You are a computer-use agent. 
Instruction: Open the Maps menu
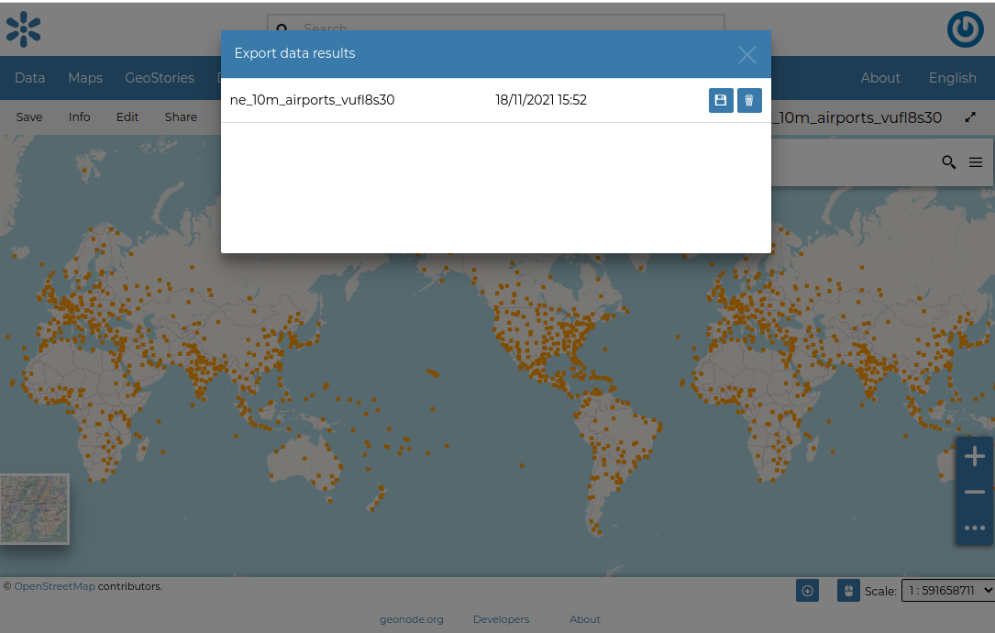coord(85,78)
